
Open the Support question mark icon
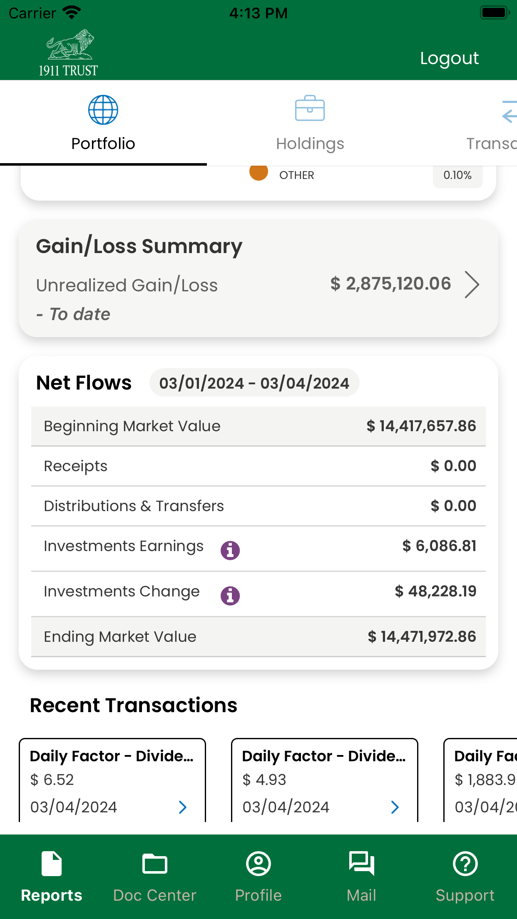coord(465,864)
